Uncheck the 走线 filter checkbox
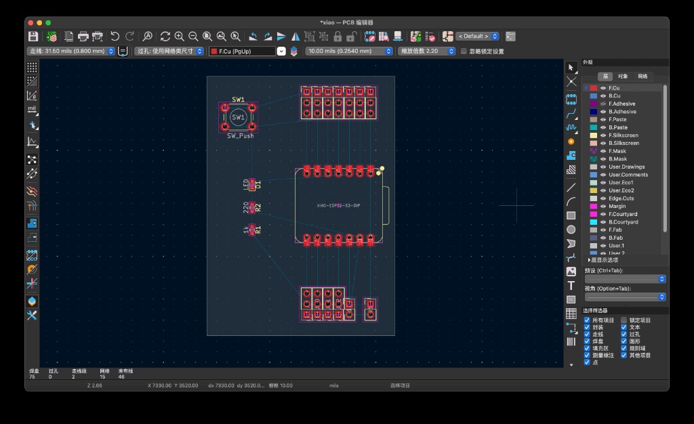 click(587, 334)
